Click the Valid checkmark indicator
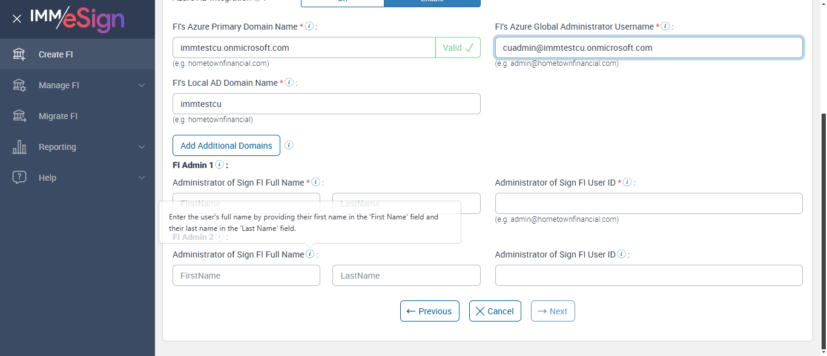The height and width of the screenshot is (356, 827). [458, 48]
